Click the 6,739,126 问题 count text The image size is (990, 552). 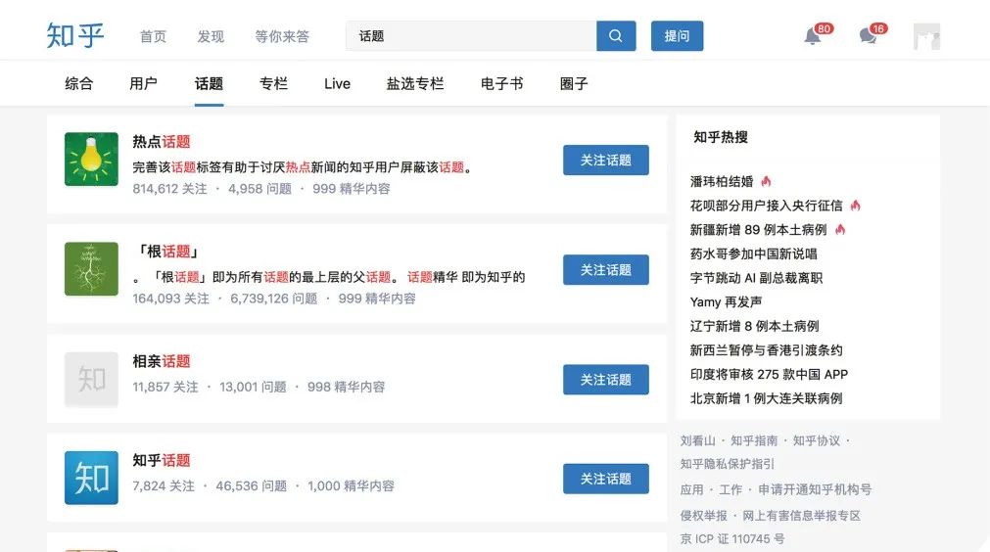[274, 299]
